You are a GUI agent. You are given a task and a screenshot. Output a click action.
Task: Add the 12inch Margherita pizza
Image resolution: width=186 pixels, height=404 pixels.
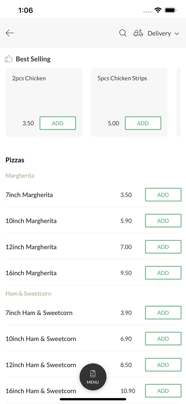click(163, 247)
